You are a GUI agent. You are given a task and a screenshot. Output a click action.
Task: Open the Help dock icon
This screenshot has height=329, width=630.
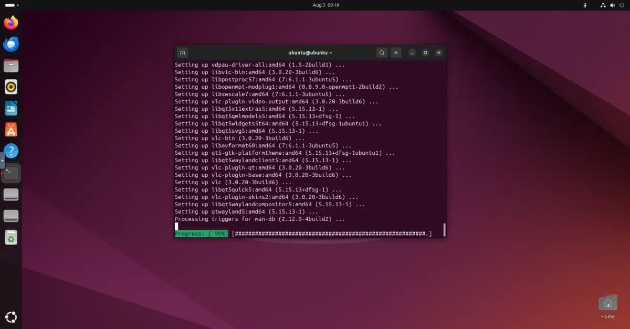(x=11, y=151)
